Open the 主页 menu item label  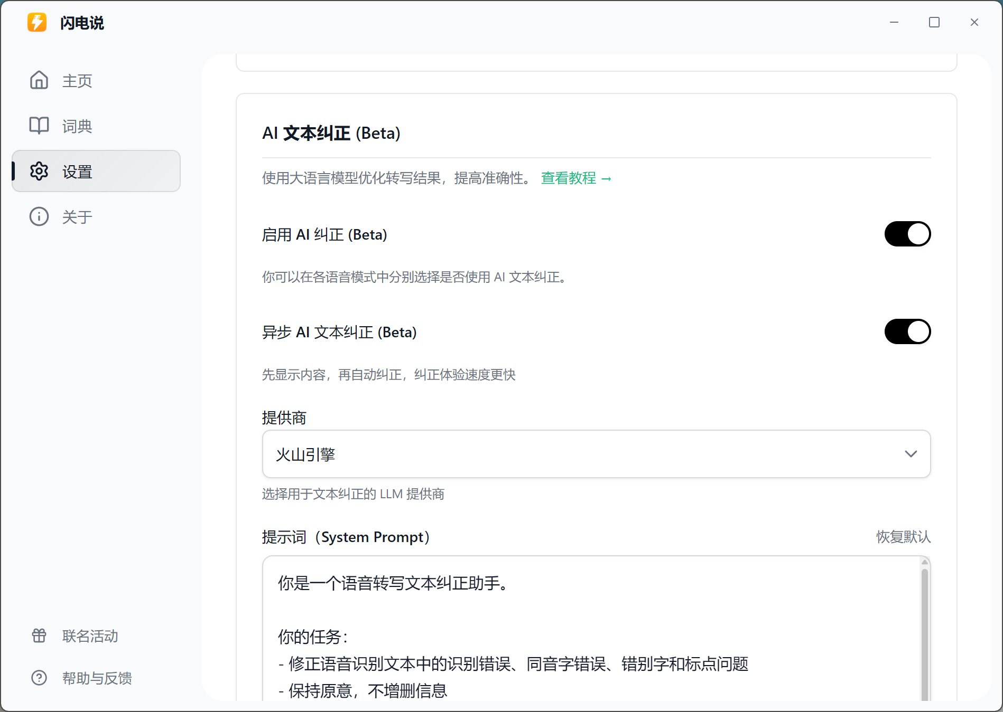coord(77,81)
